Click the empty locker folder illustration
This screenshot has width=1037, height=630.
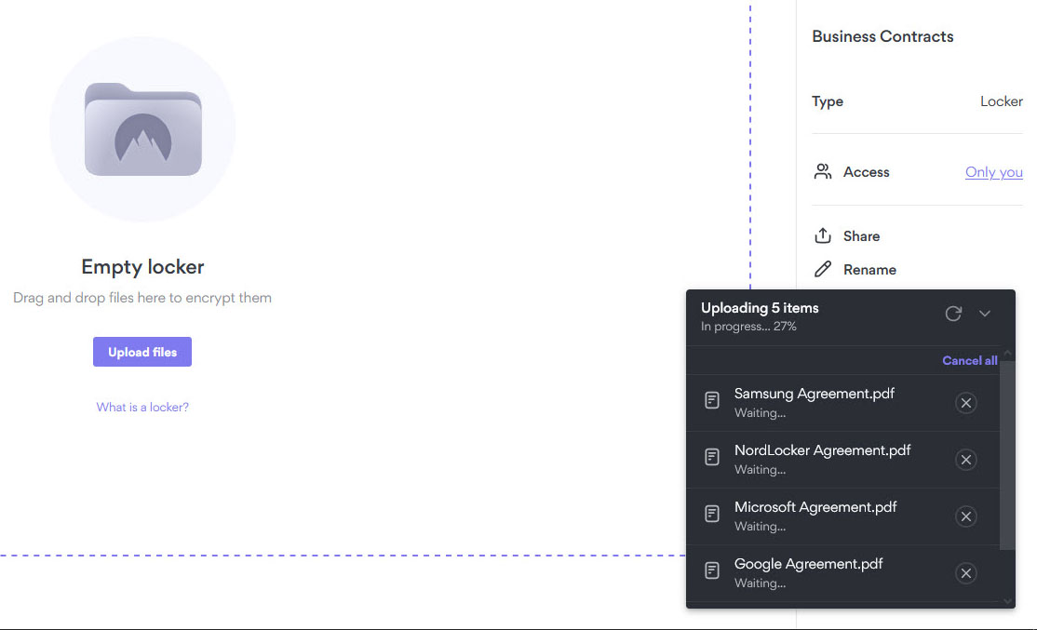click(x=142, y=130)
